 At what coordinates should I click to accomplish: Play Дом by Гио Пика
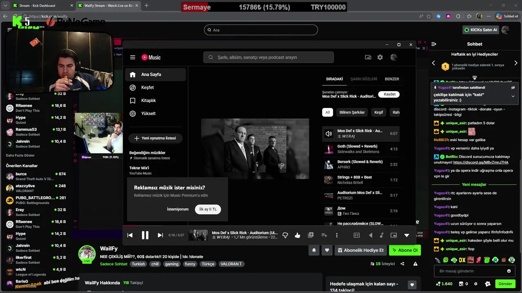click(x=361, y=211)
